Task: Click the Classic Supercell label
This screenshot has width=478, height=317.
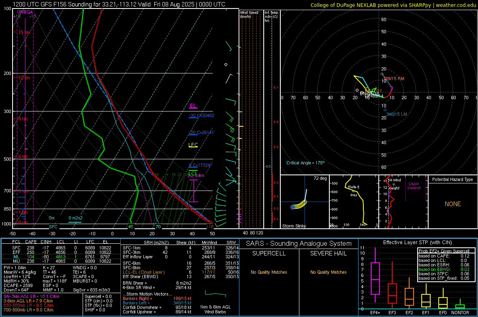Action: (x=414, y=186)
